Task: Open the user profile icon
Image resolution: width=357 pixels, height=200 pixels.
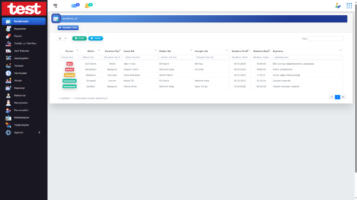Action: coord(338,6)
